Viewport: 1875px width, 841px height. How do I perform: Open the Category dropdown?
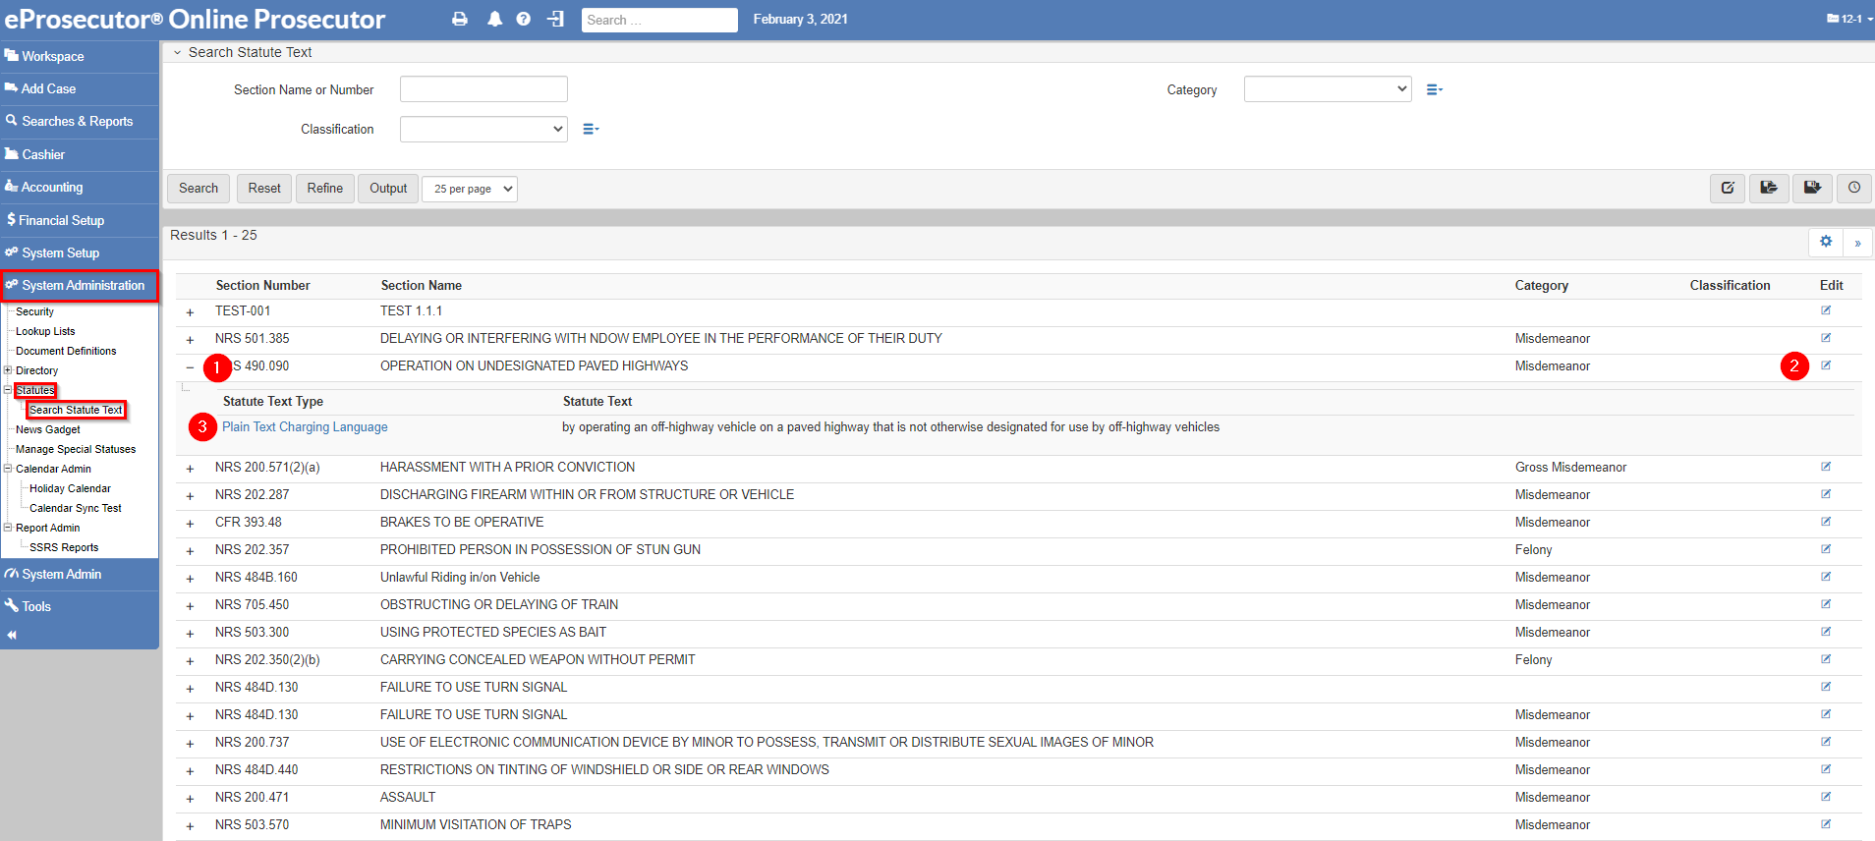(1328, 89)
